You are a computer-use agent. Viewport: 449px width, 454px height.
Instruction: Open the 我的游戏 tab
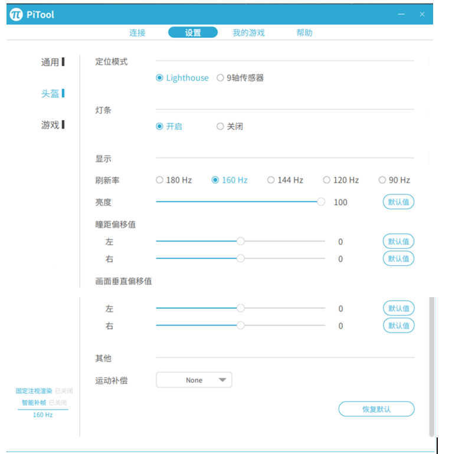(x=249, y=32)
